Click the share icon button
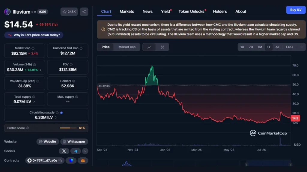The width and height of the screenshot is (307, 172). pos(84,12)
